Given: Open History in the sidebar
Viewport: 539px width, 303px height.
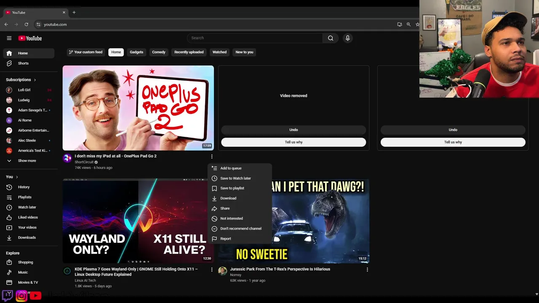Looking at the screenshot, I should point(29,187).
